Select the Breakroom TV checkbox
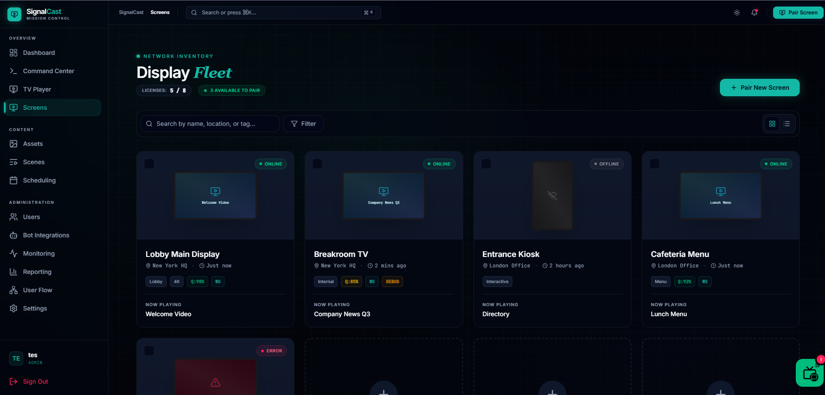The image size is (825, 395). coord(317,164)
